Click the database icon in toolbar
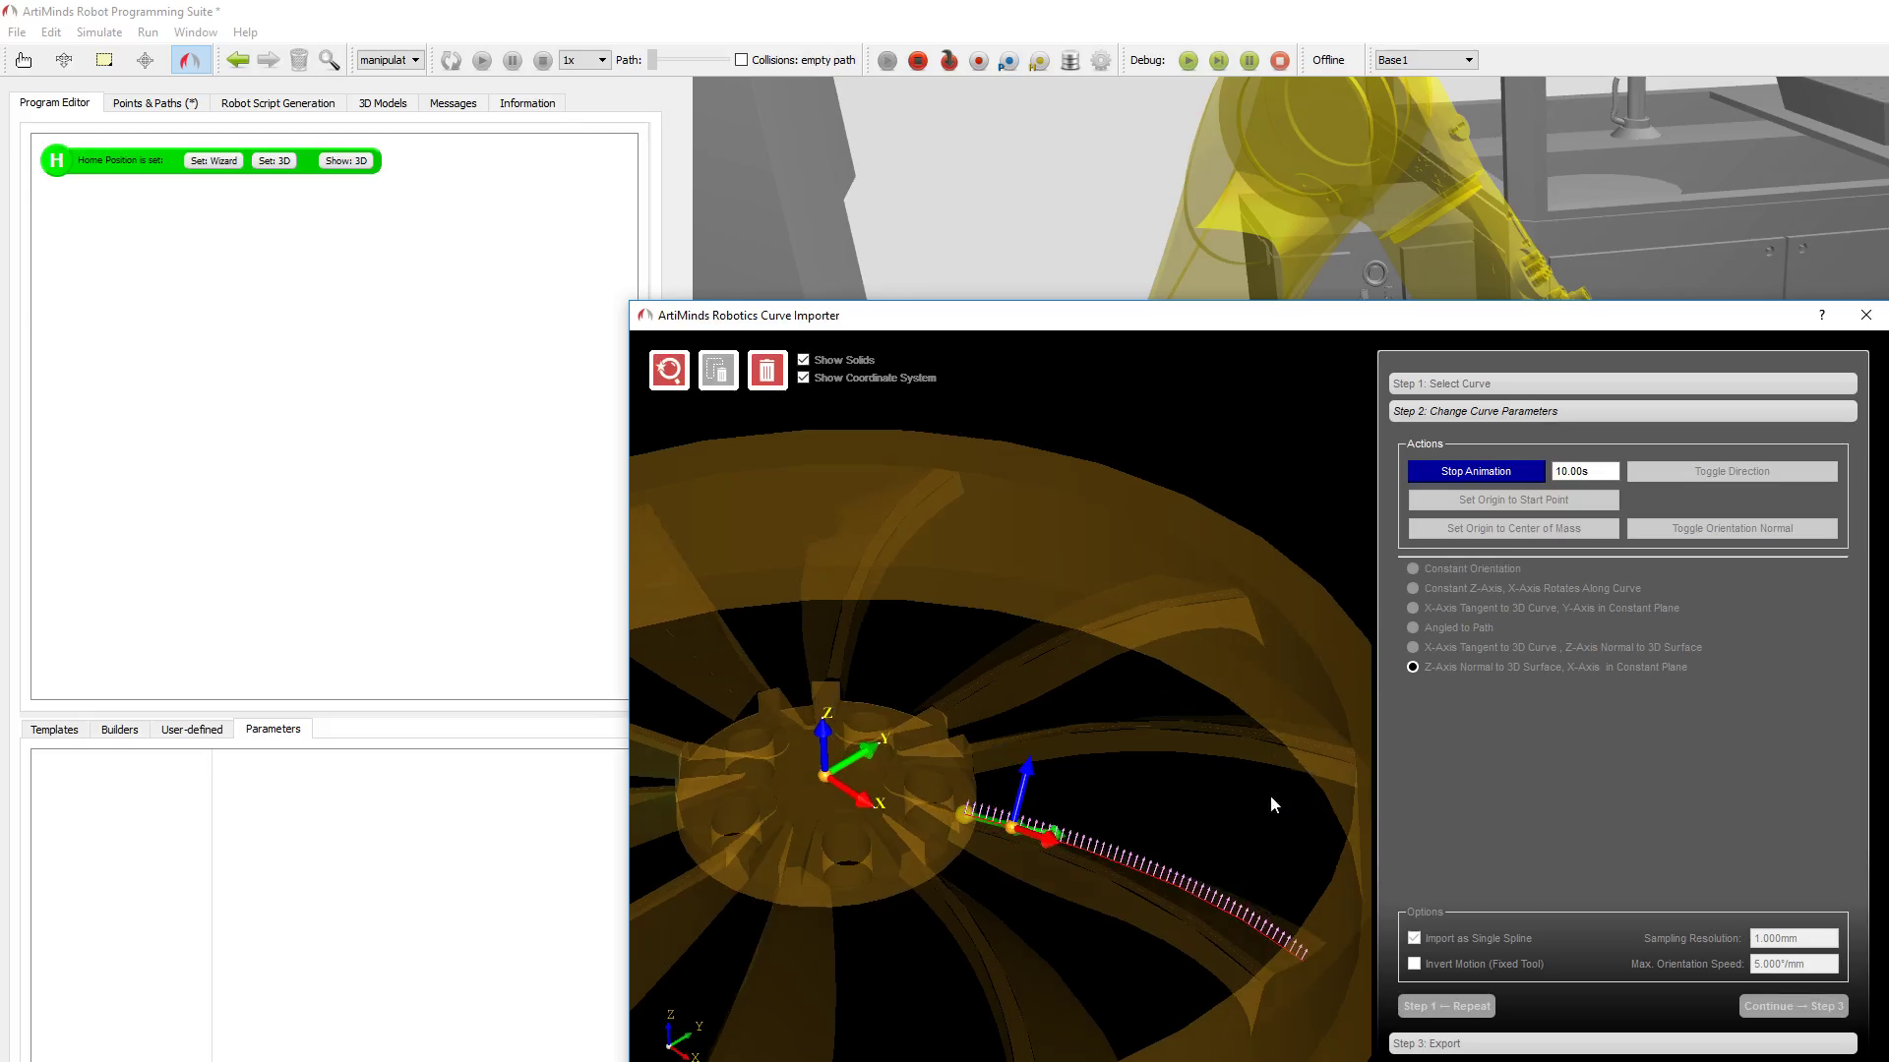Screen dimensions: 1889x1062 coord(1070,61)
